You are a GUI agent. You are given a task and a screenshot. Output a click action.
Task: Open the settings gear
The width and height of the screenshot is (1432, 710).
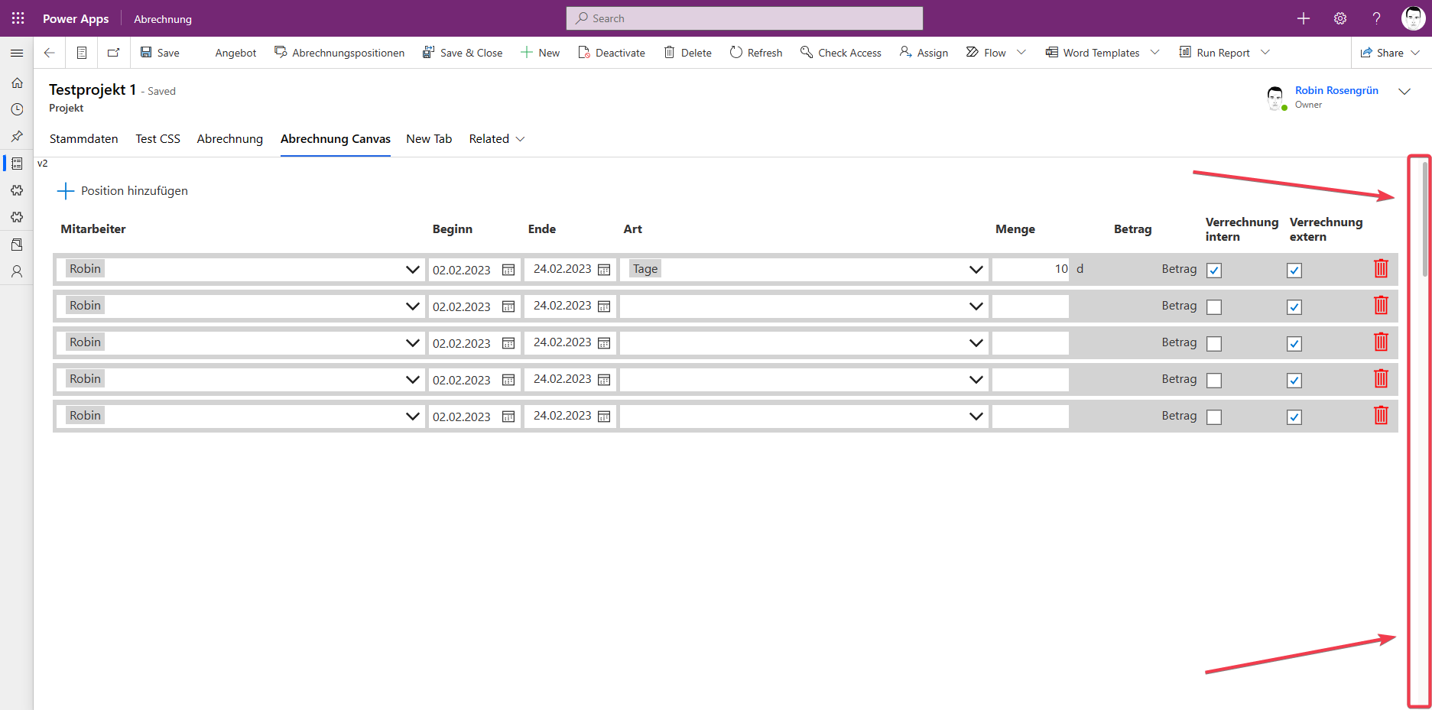1340,18
